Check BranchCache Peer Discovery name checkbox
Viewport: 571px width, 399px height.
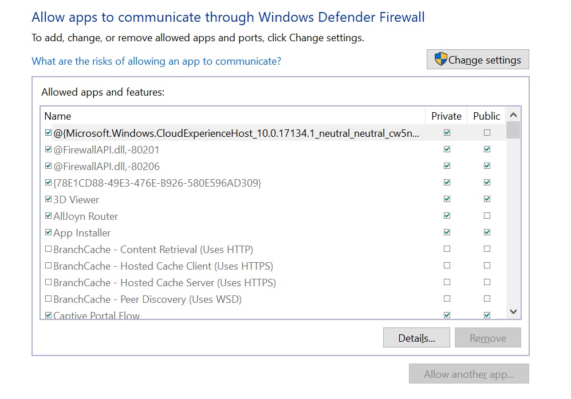(x=48, y=298)
